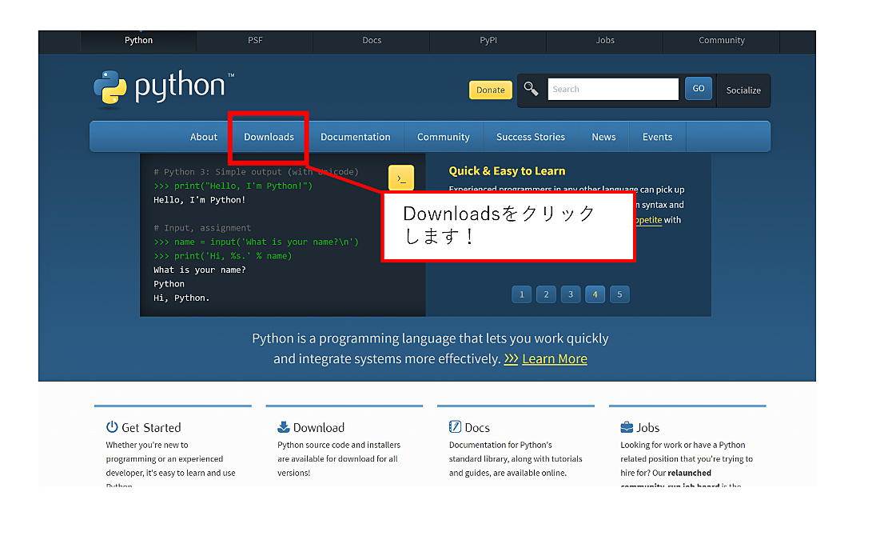
Task: Click the magnifying glass search icon
Action: [531, 89]
